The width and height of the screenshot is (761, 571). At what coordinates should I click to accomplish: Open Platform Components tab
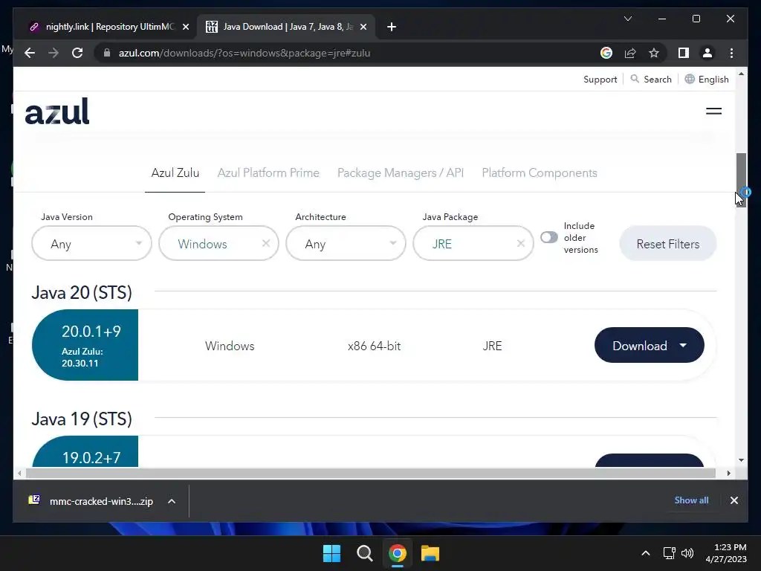[540, 172]
